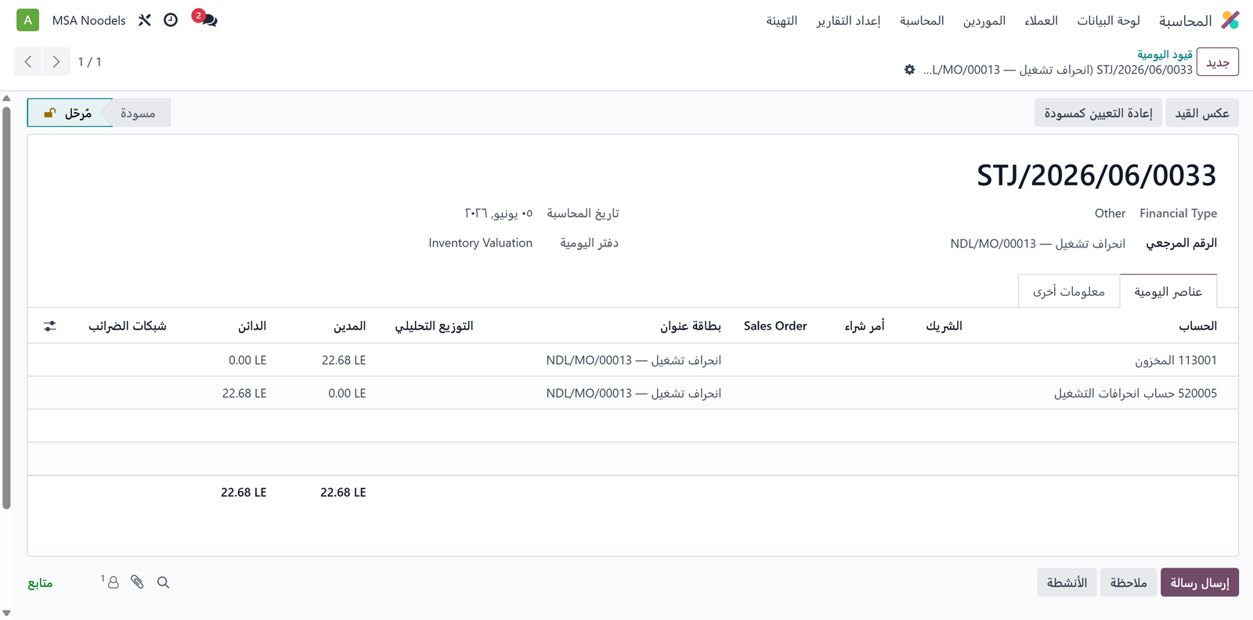The image size is (1253, 620).
Task: Click the بطاقة عنوان column header
Action: point(691,326)
